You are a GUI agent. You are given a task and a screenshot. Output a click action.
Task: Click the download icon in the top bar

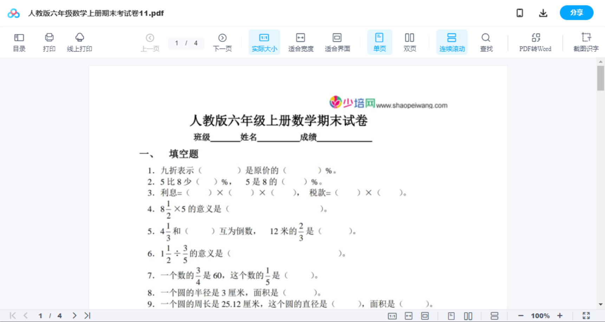[543, 13]
